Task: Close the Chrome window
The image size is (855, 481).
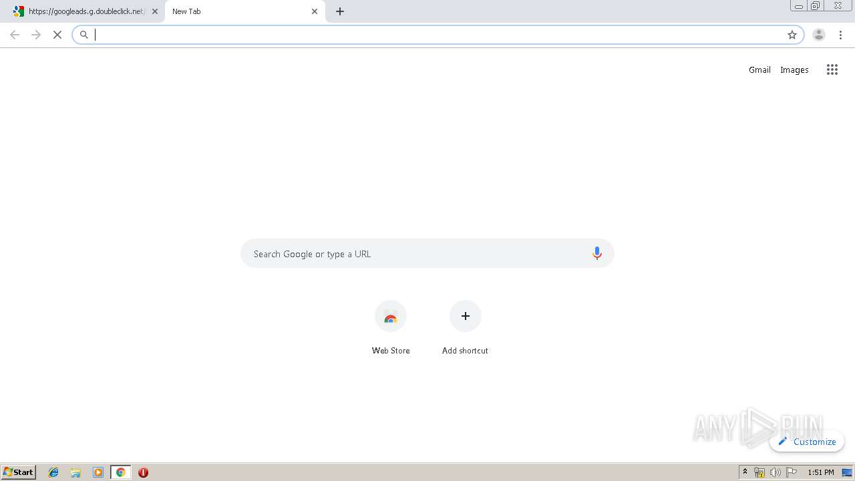Action: coord(838,6)
